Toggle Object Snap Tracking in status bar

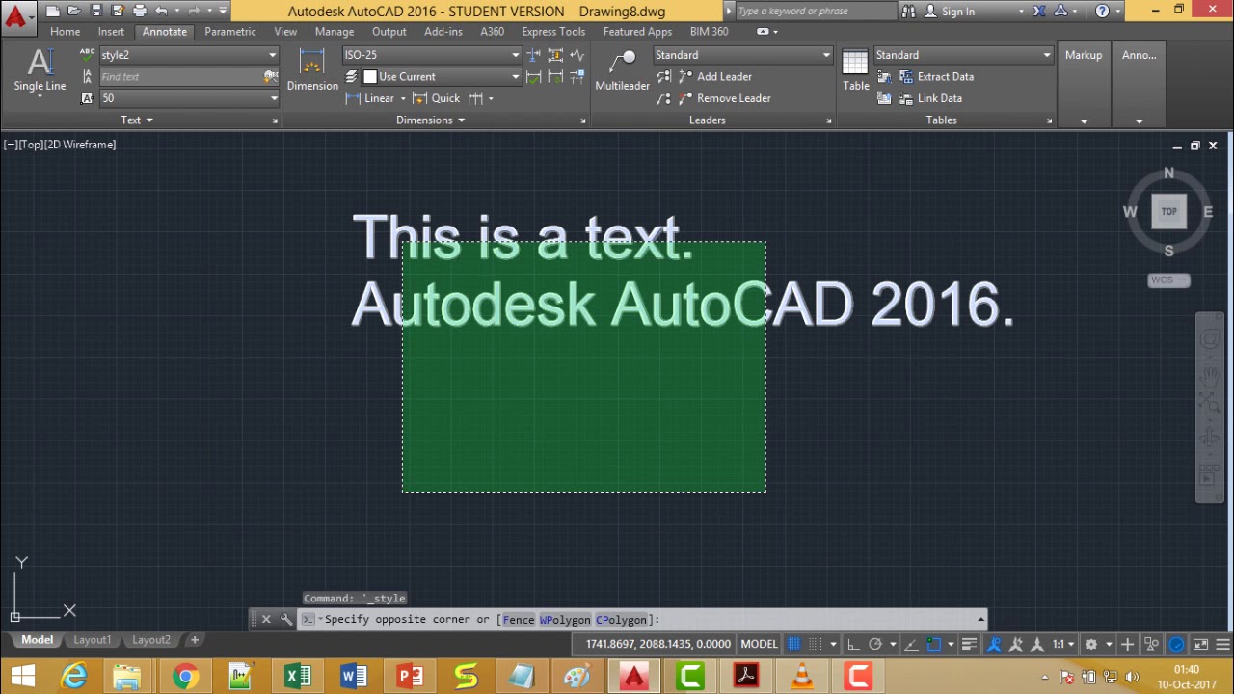912,644
